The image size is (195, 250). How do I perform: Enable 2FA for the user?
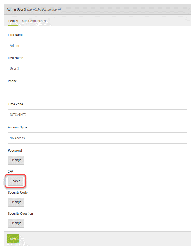(x=15, y=181)
